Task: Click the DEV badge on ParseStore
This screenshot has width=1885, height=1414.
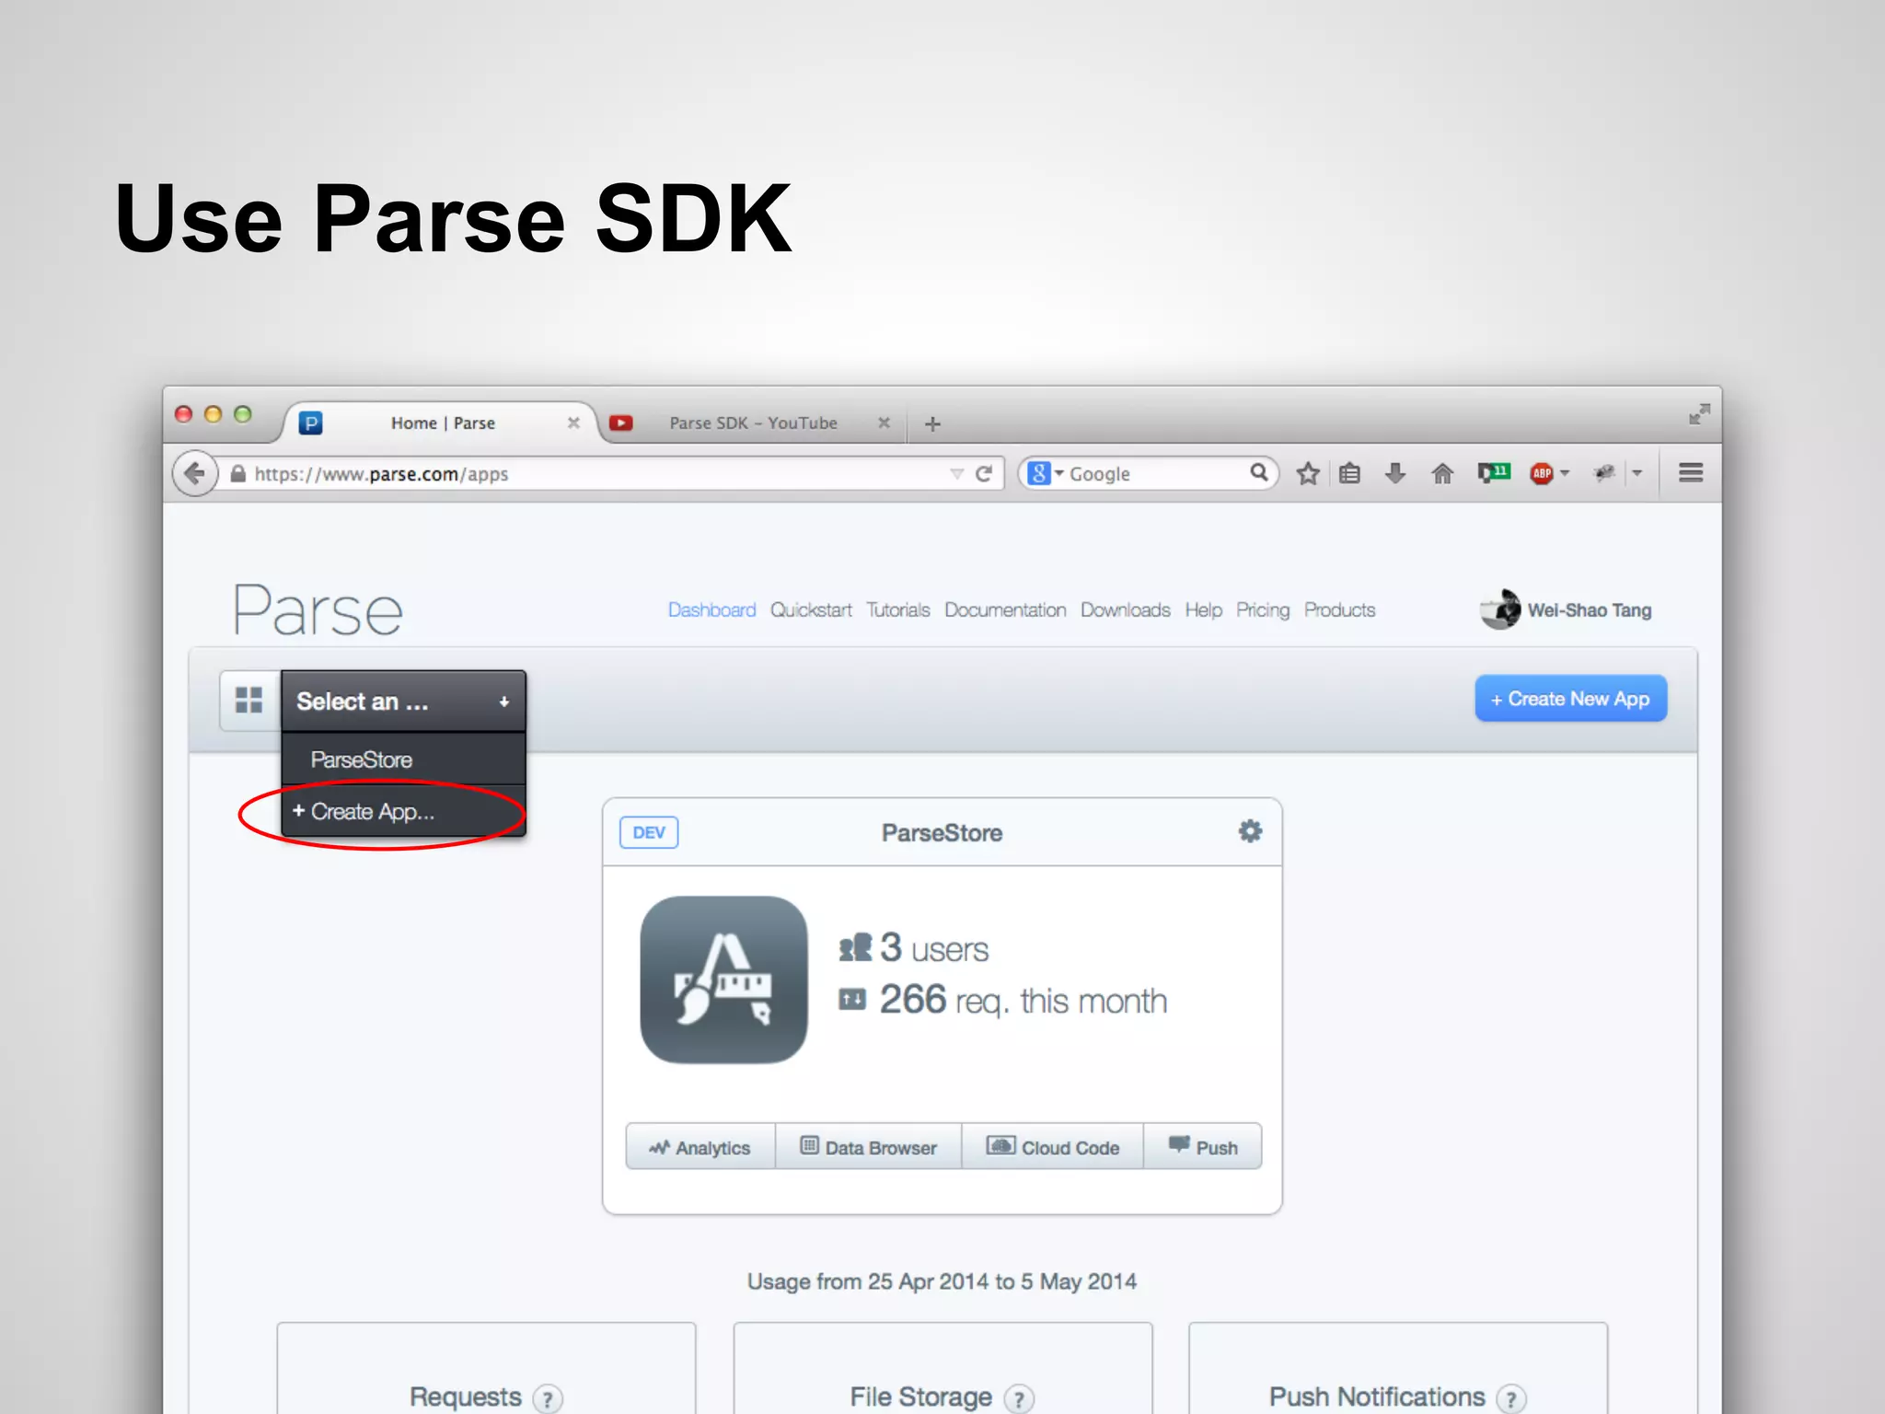Action: tap(649, 832)
